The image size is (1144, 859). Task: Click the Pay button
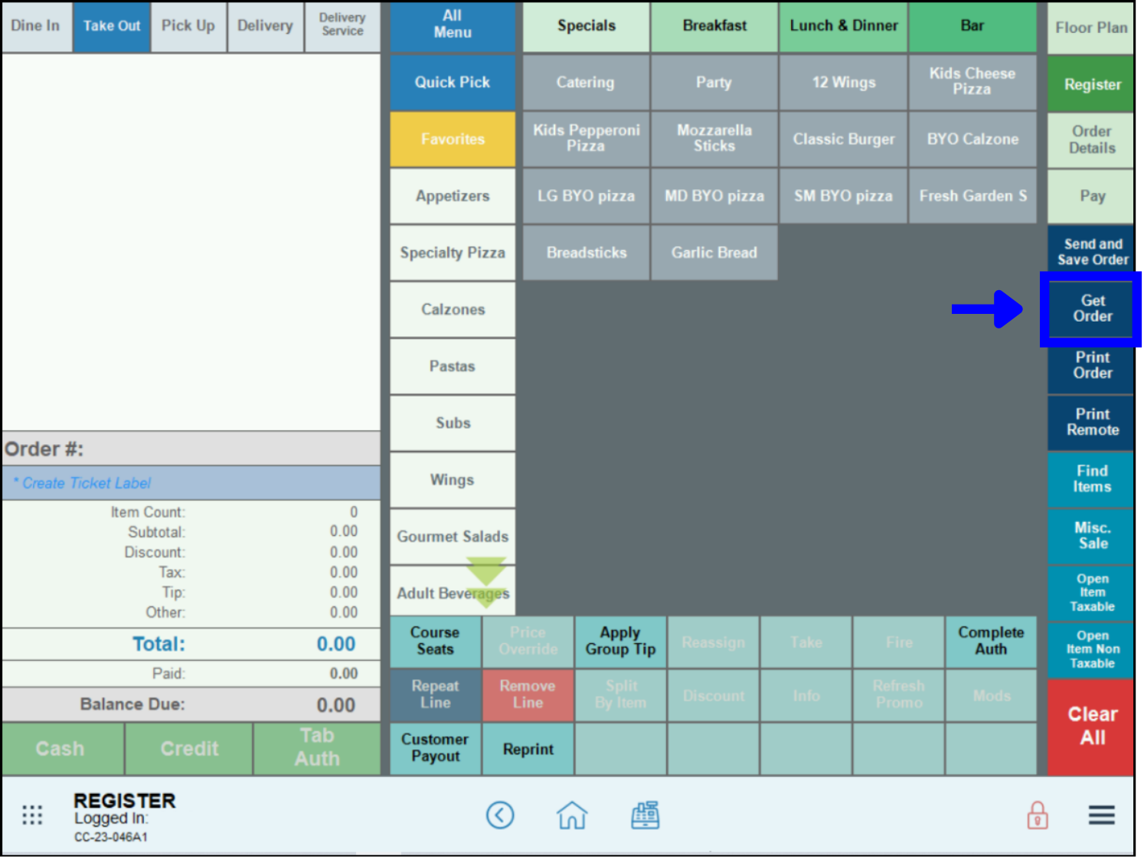coord(1091,196)
